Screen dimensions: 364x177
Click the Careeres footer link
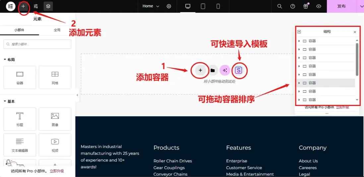pos(308,167)
